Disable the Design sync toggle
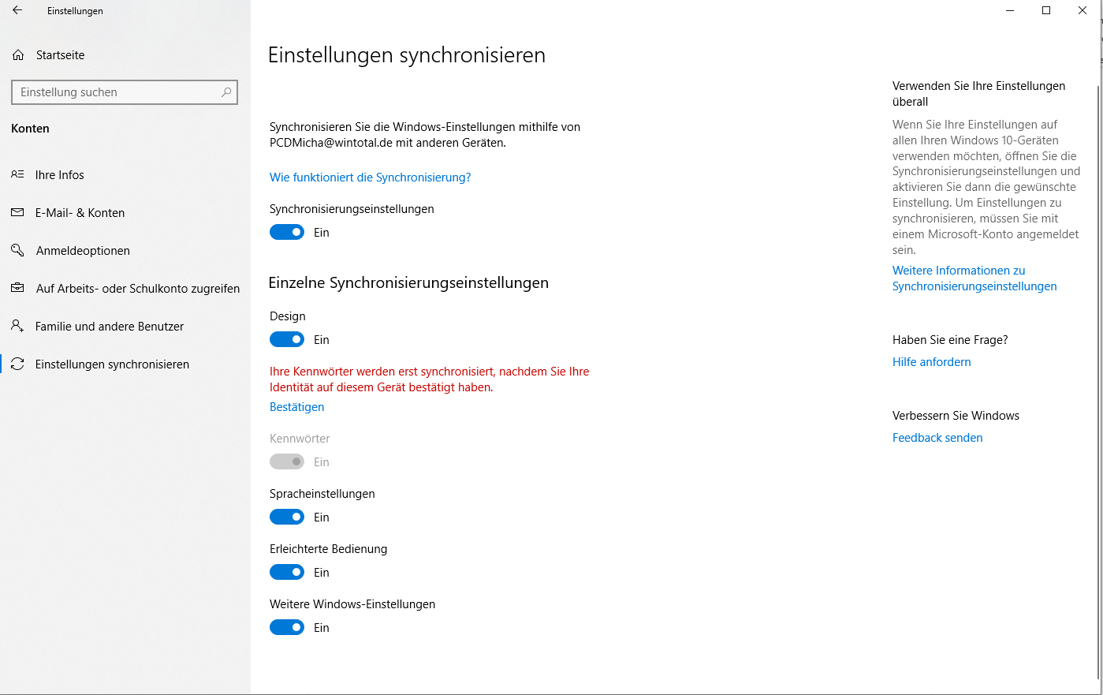Screen dimensions: 1103x695 click(x=287, y=340)
